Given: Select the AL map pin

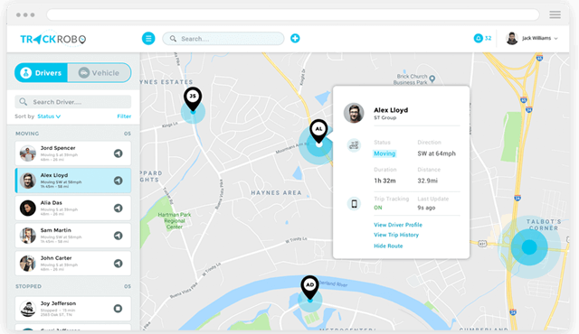Looking at the screenshot, I should coord(318,132).
